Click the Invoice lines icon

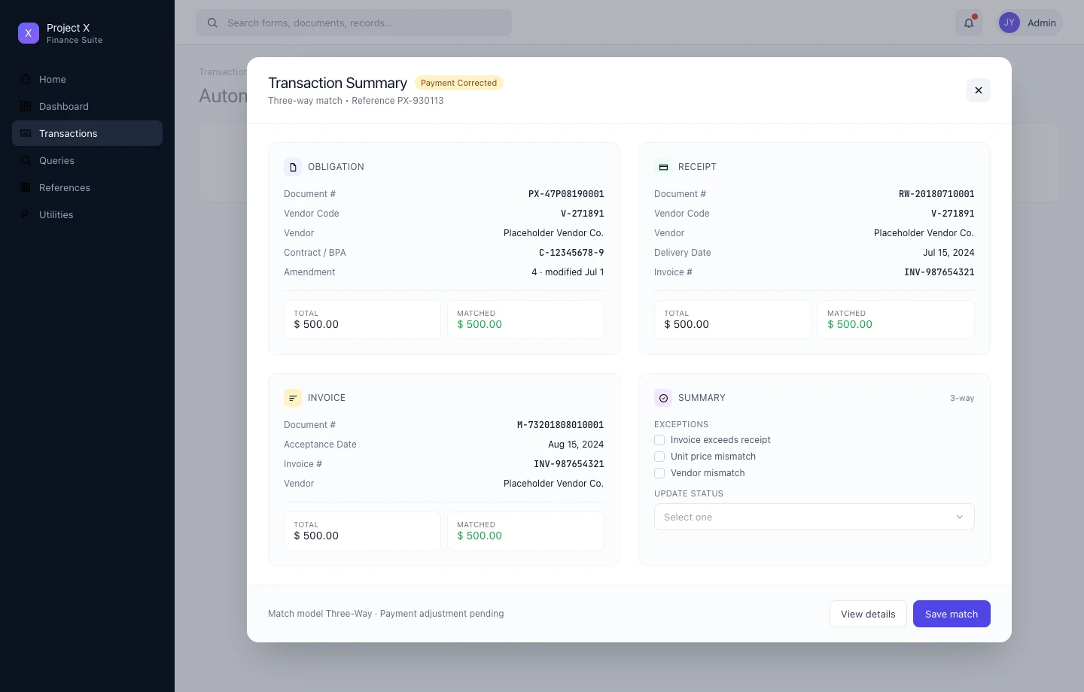click(293, 398)
